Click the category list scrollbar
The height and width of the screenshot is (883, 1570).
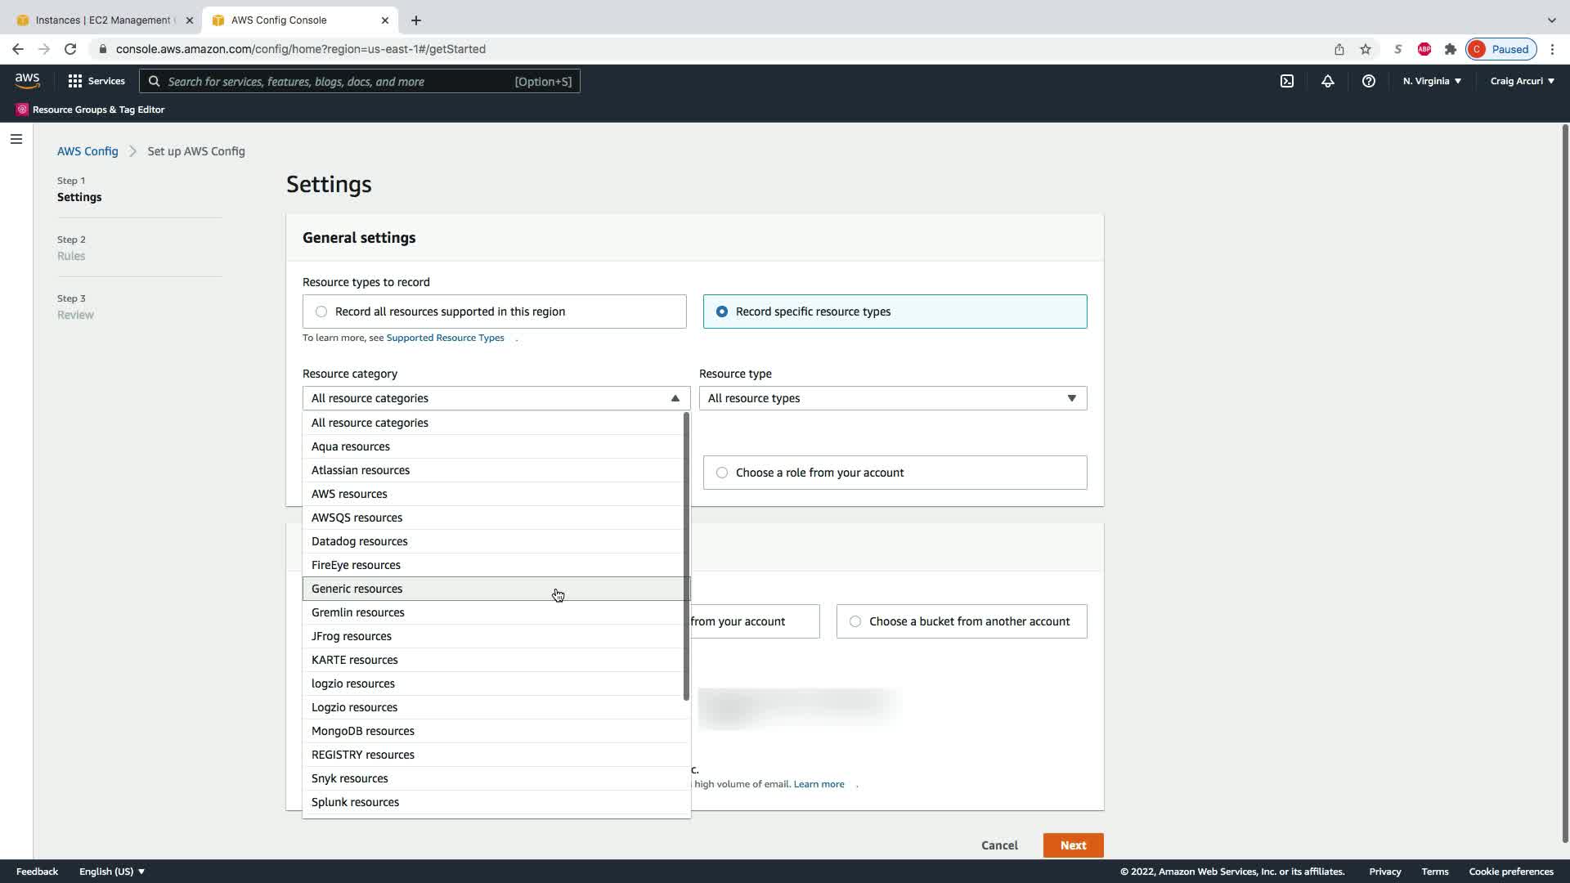[686, 556]
